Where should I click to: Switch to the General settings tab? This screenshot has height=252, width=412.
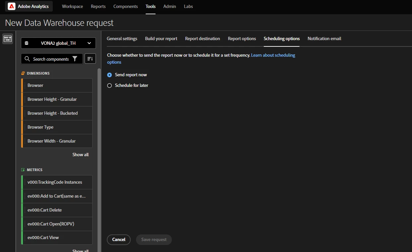tap(122, 38)
